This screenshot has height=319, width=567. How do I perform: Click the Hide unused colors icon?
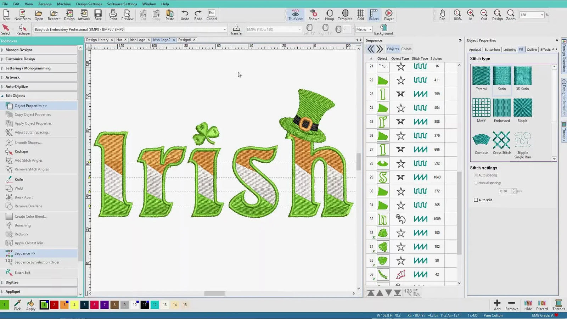(528, 305)
